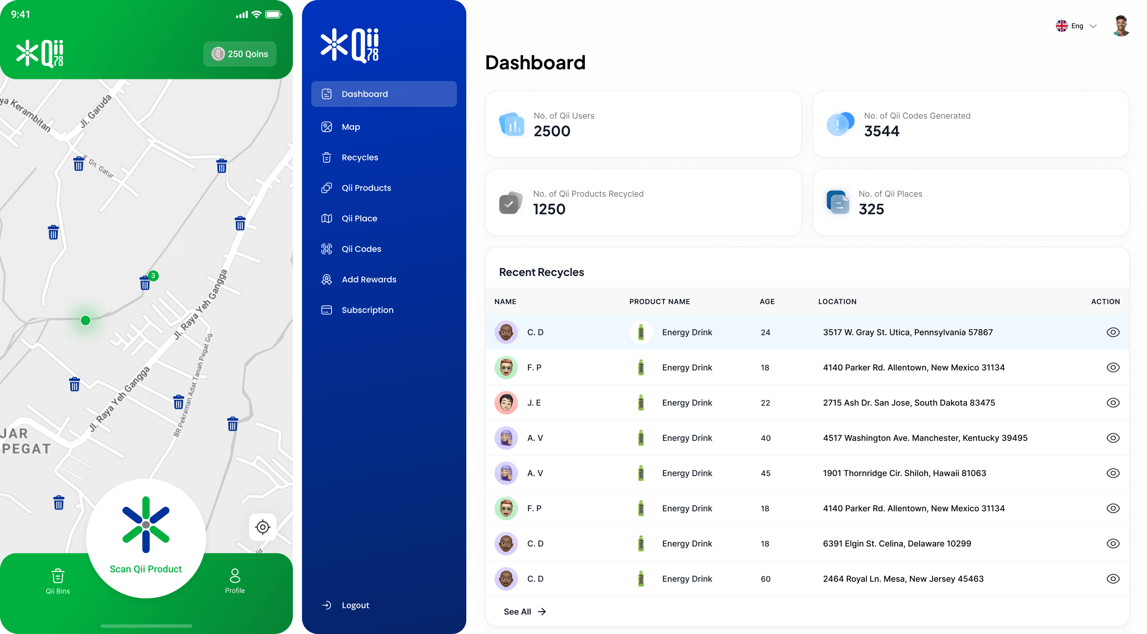
Task: Click the UK flag language selector
Action: pyautogui.click(x=1062, y=26)
